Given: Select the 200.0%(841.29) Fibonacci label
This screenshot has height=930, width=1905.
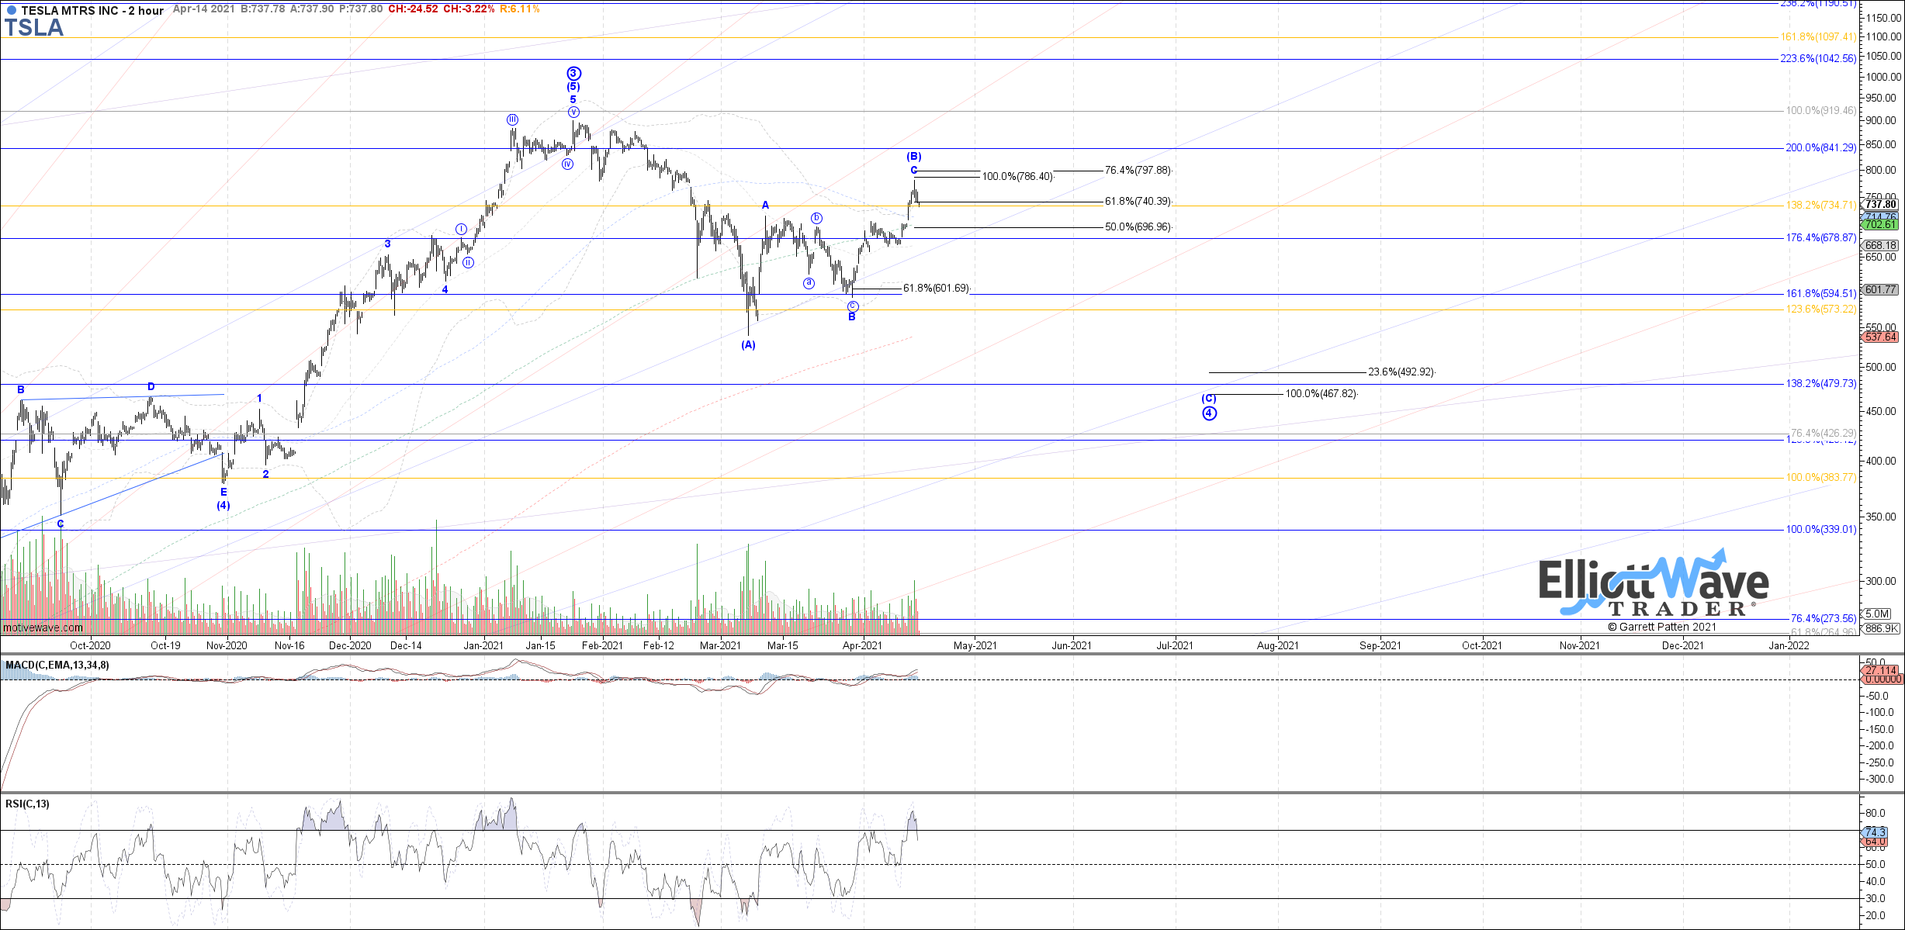Looking at the screenshot, I should tap(1821, 147).
